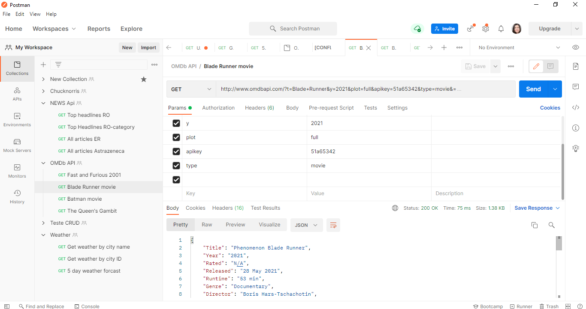This screenshot has height=309, width=586.
Task: Open the comments icon in right sidebar
Action: (576, 87)
